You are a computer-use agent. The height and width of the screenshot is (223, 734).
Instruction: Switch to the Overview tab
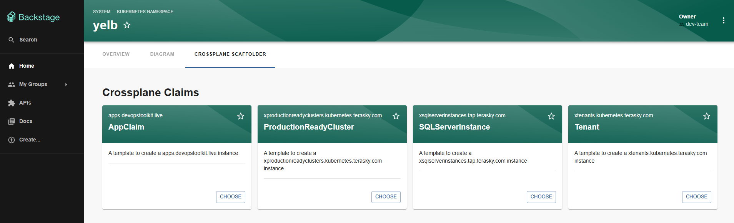coord(116,54)
